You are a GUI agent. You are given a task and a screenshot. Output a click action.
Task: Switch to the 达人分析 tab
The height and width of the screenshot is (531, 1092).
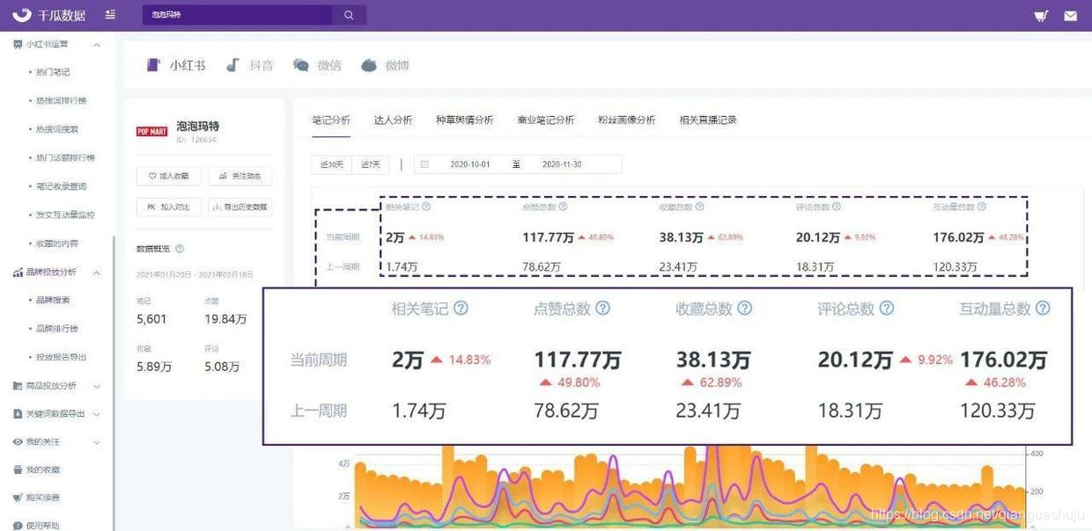[x=395, y=119]
